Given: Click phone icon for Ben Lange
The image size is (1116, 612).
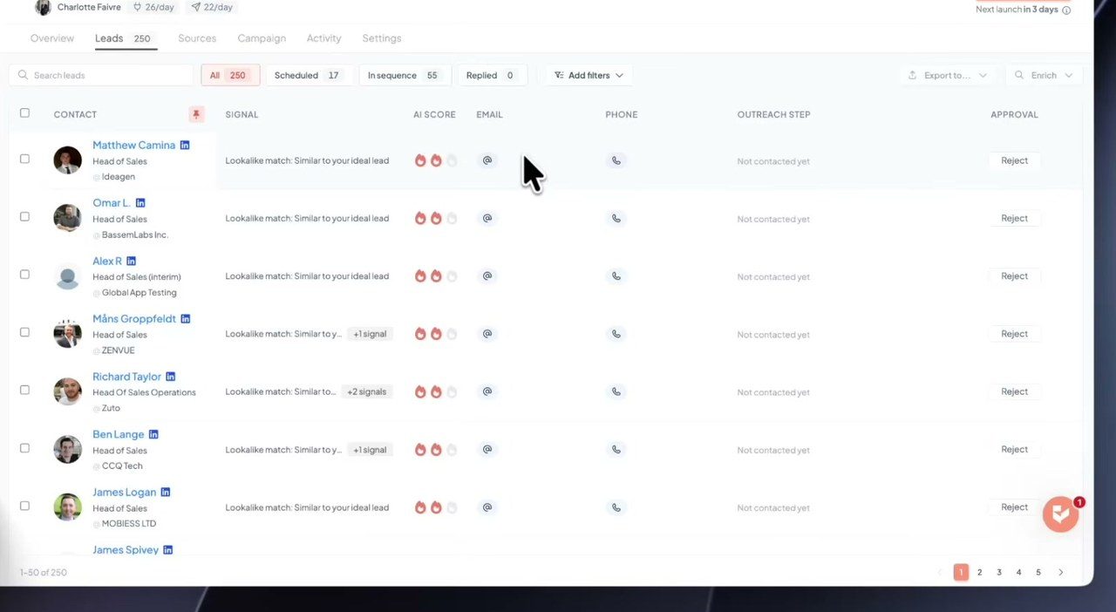Looking at the screenshot, I should pos(616,450).
